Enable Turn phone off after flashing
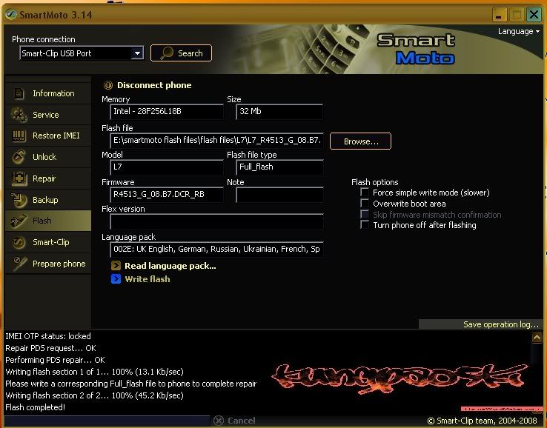The height and width of the screenshot is (428, 547). [364, 225]
